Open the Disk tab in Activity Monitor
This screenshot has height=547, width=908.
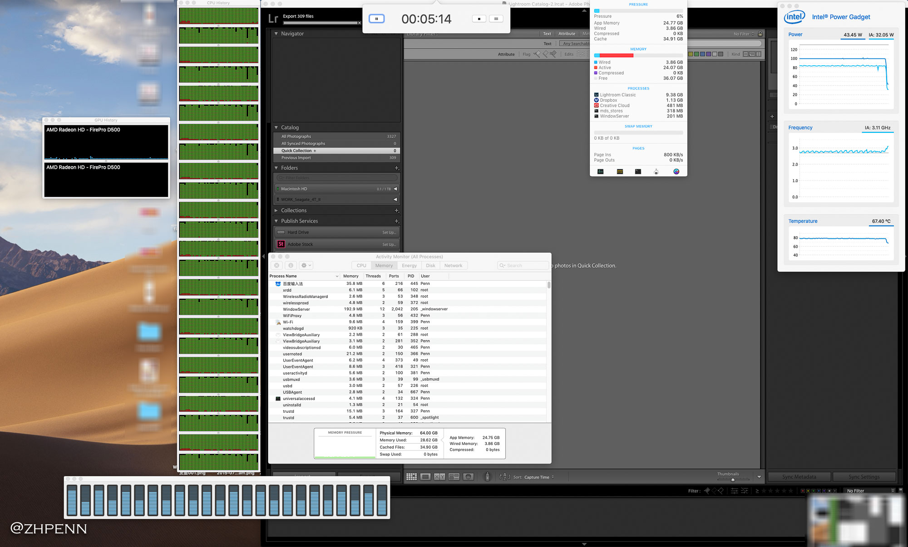click(x=430, y=266)
